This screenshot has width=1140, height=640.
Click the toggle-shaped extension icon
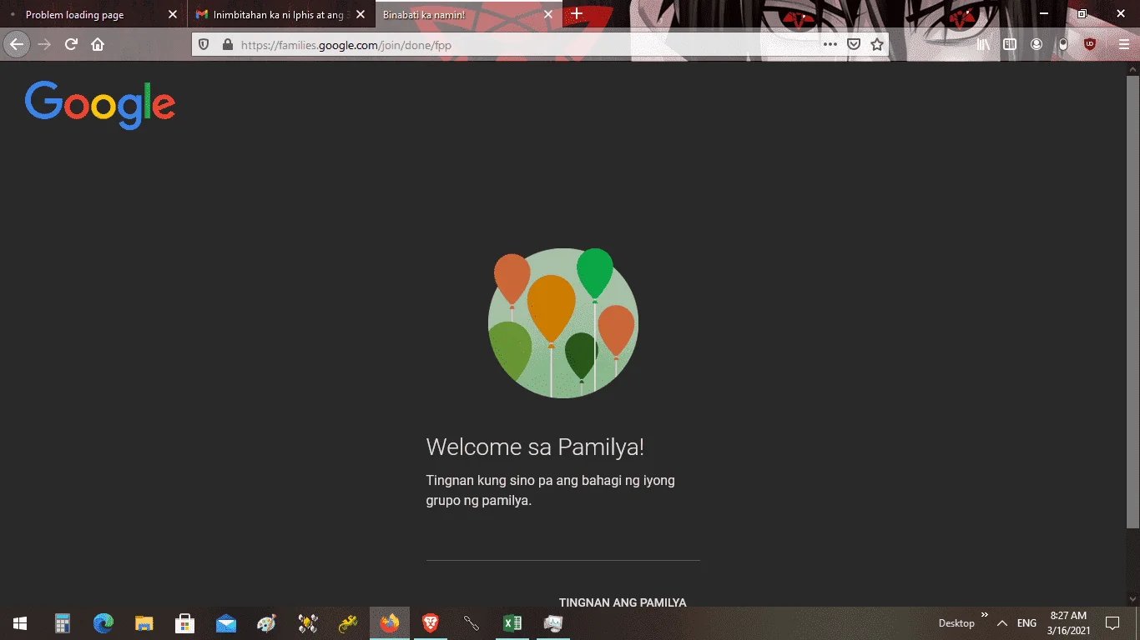tap(1063, 44)
